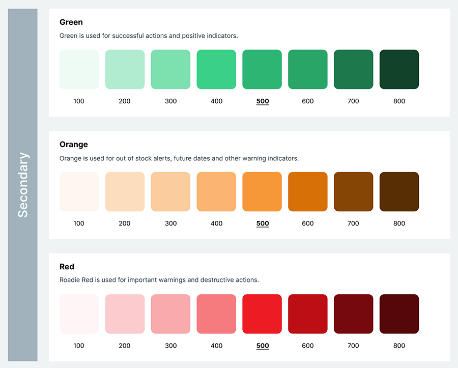Click the Orange section heading
This screenshot has height=368, width=458.
point(74,145)
